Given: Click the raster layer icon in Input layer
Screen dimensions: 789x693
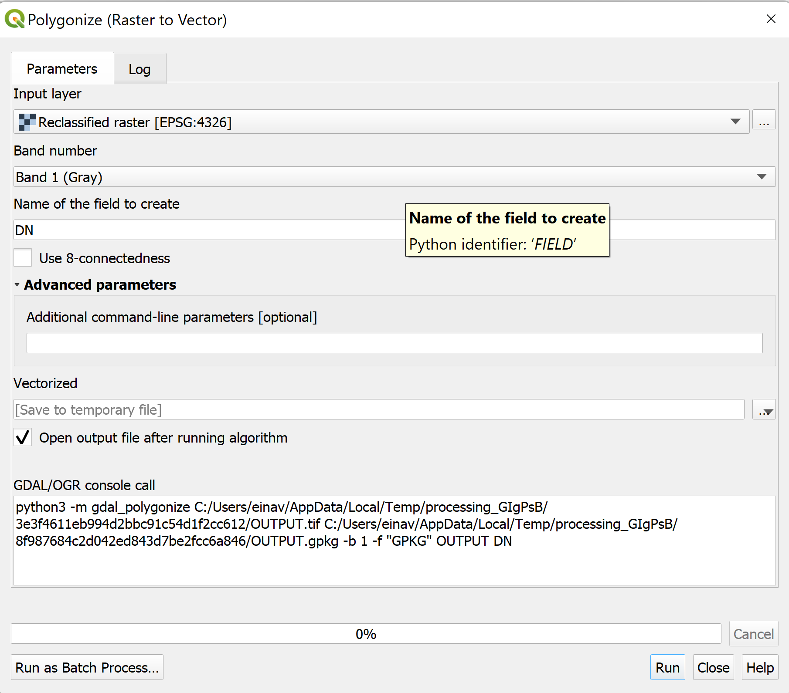Looking at the screenshot, I should point(27,122).
